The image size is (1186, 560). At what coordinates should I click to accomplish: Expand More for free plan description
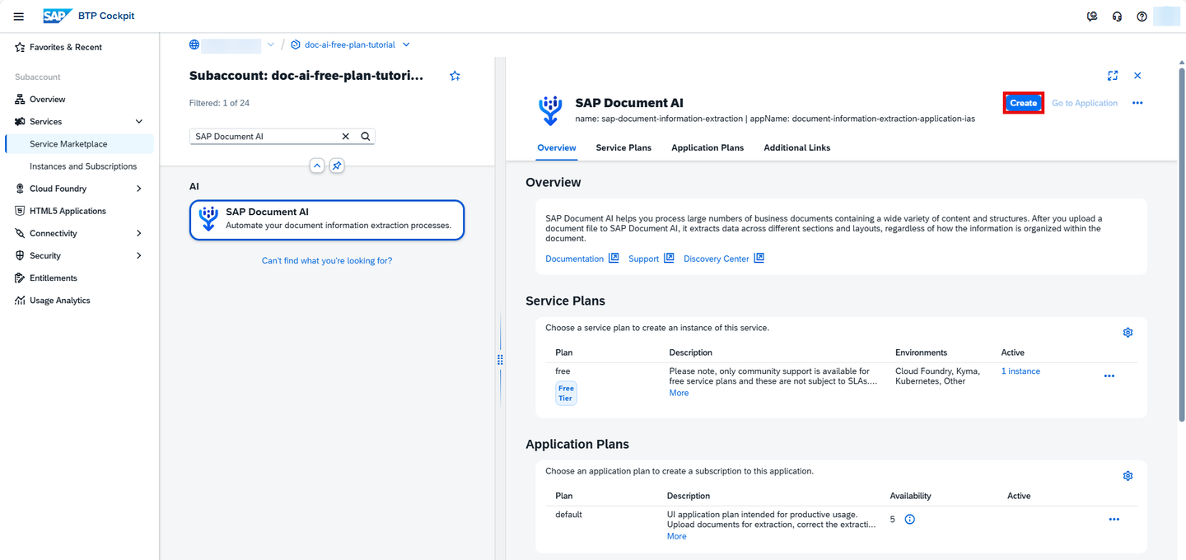679,393
